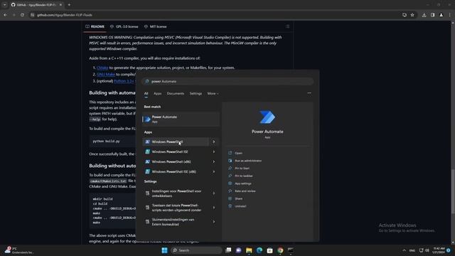Open README outline icon on GitHub
The width and height of the screenshot is (455, 256).
coord(287,26)
